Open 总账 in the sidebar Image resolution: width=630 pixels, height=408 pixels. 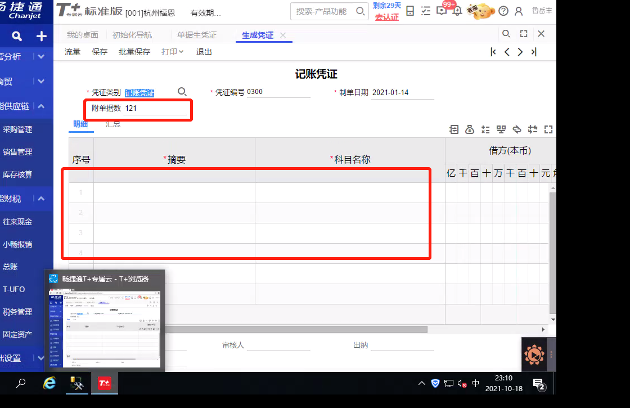tap(11, 267)
